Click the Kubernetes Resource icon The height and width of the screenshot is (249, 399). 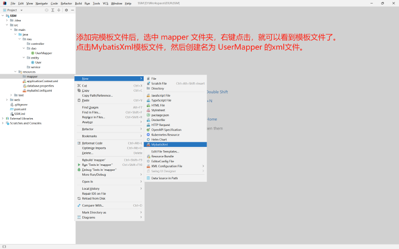(x=148, y=134)
